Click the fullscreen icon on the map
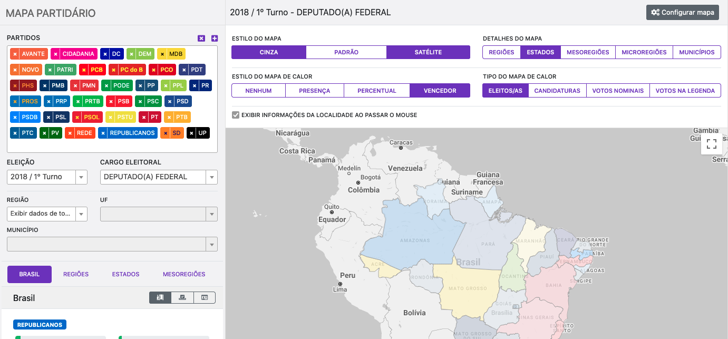 click(712, 143)
